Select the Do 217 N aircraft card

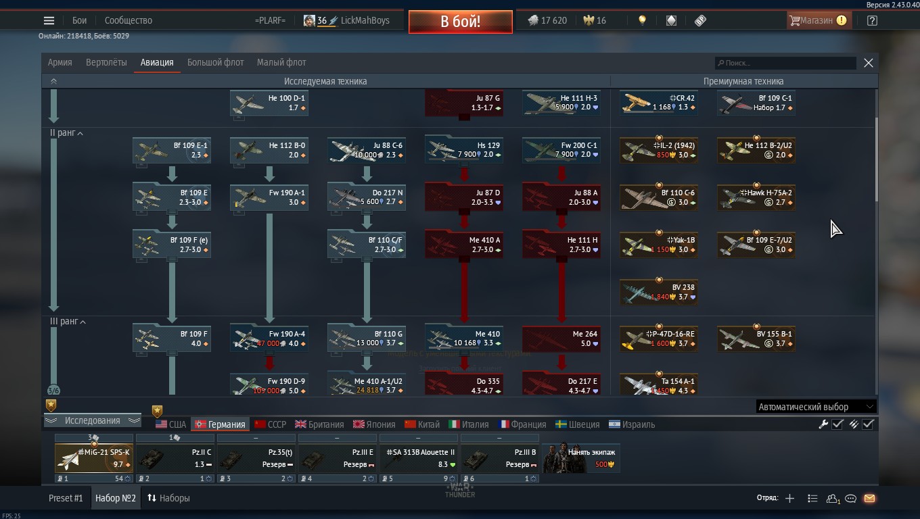367,197
